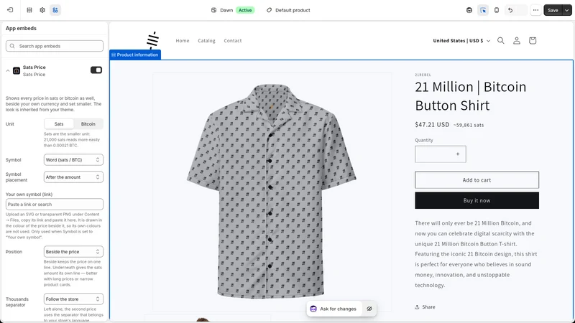Click Ask for changes button
Screen dimensions: 575x323
[333, 309]
